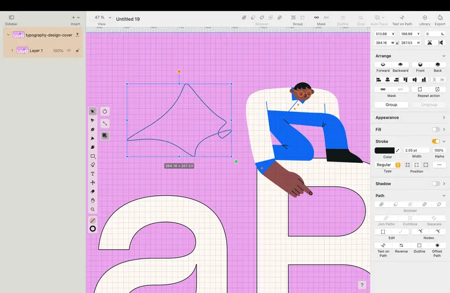Bring selection to Front

click(420, 64)
